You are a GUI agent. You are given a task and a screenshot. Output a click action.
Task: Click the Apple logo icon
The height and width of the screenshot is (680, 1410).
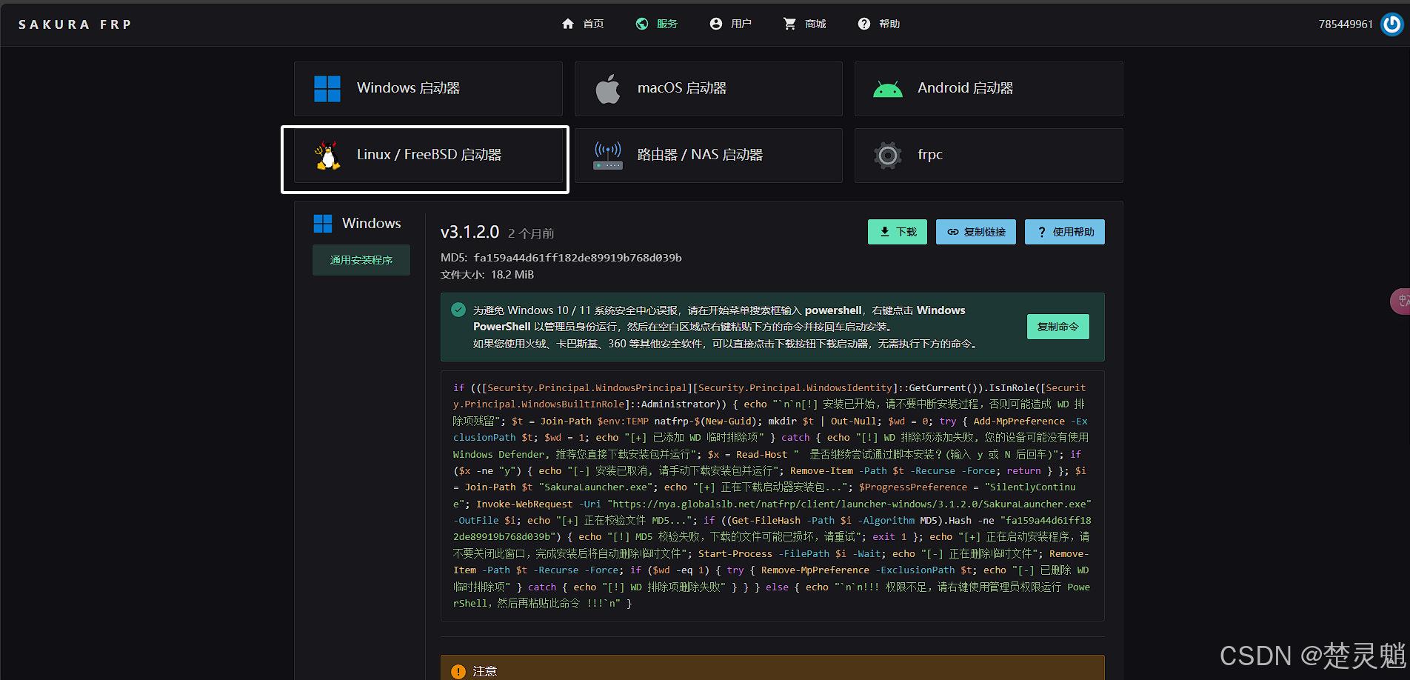point(608,89)
